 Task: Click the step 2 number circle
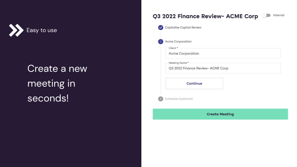click(x=161, y=42)
